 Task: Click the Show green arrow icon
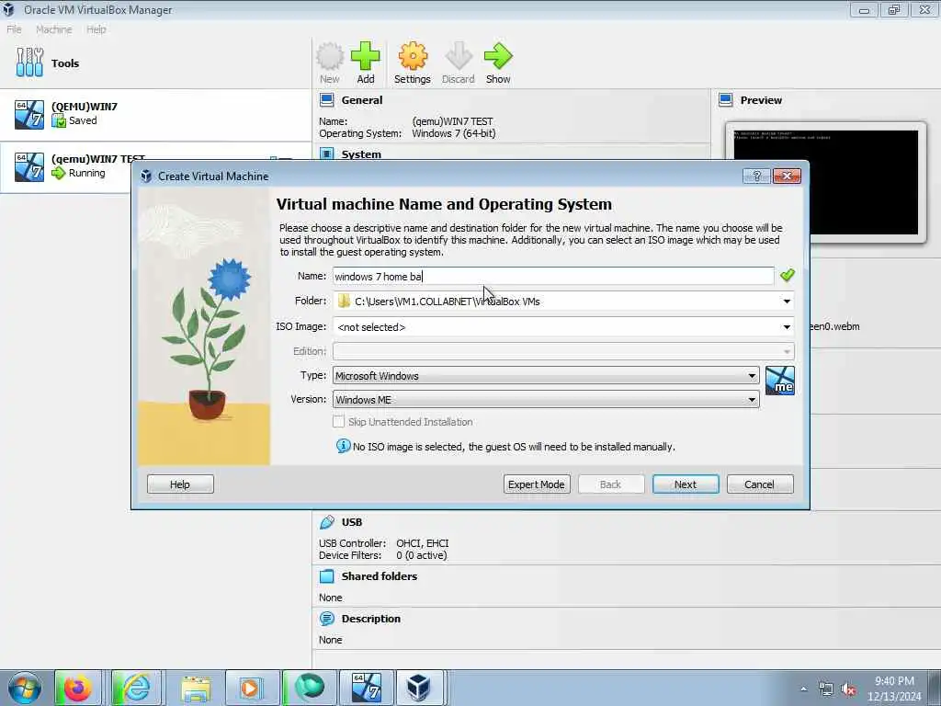pos(498,56)
